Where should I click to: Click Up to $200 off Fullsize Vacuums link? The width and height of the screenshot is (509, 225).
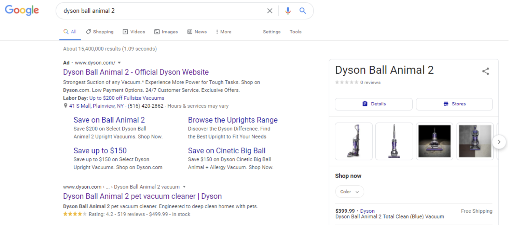coord(127,98)
